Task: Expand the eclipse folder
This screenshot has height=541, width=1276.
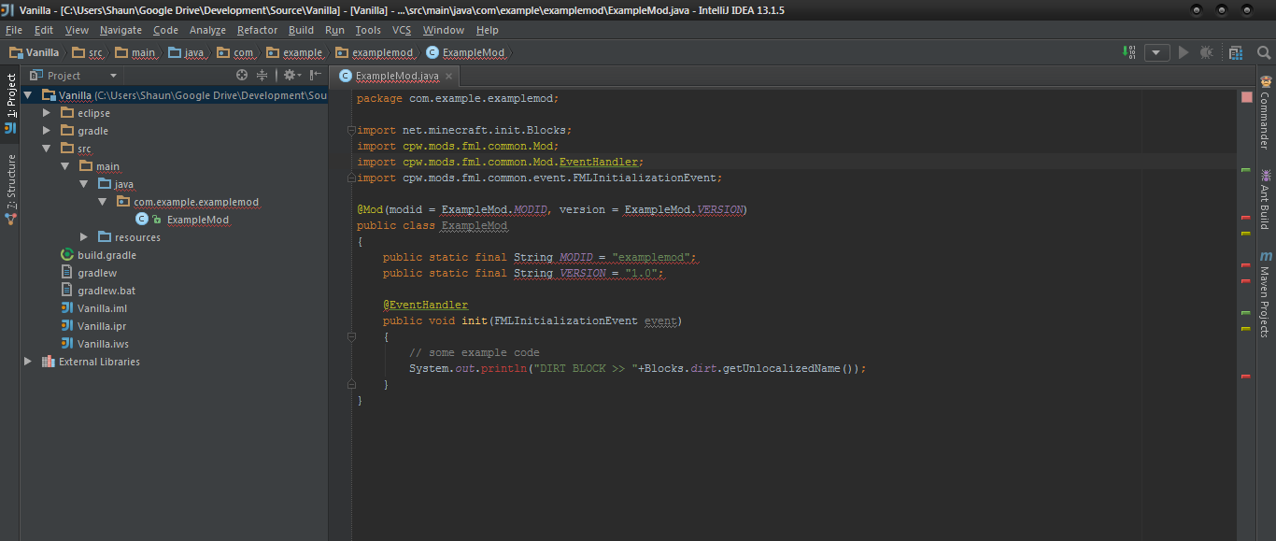Action: [47, 113]
